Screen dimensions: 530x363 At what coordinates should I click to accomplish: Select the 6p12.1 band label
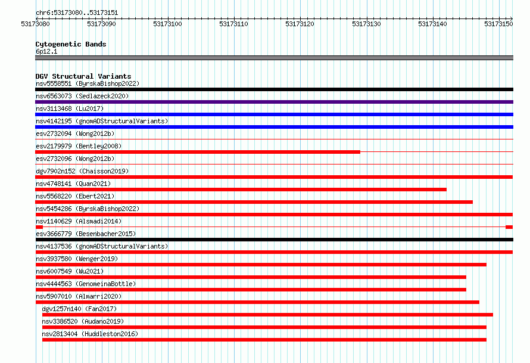point(46,51)
